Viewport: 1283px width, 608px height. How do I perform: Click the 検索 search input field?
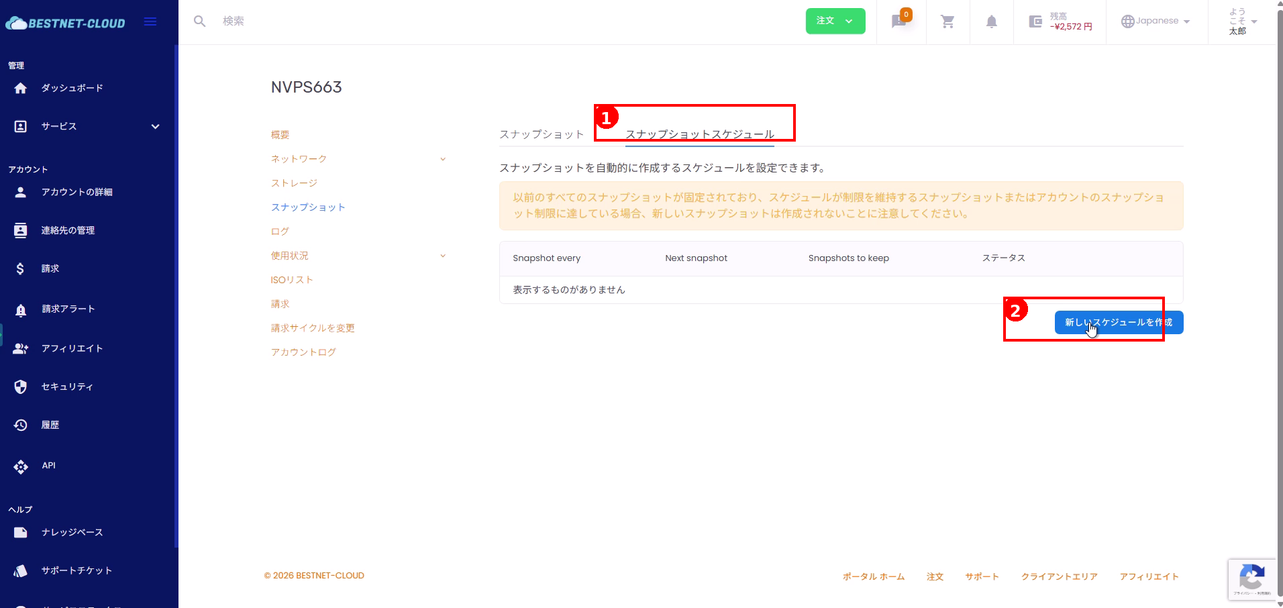point(403,21)
